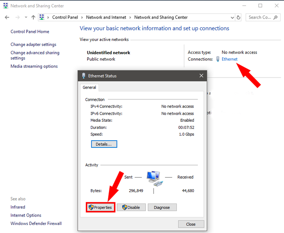This screenshot has width=284, height=233.
Task: Expand the Control Panel breadcrumb chevron
Action: pyautogui.click(x=49, y=17)
